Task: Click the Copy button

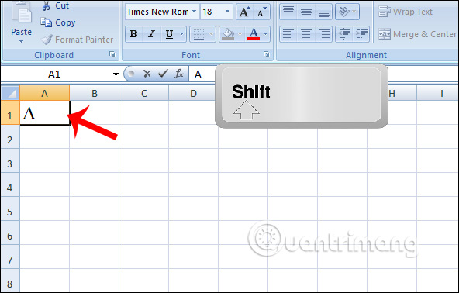Action: click(x=57, y=22)
